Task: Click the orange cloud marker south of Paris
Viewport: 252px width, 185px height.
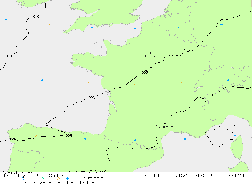Action: pos(135,84)
